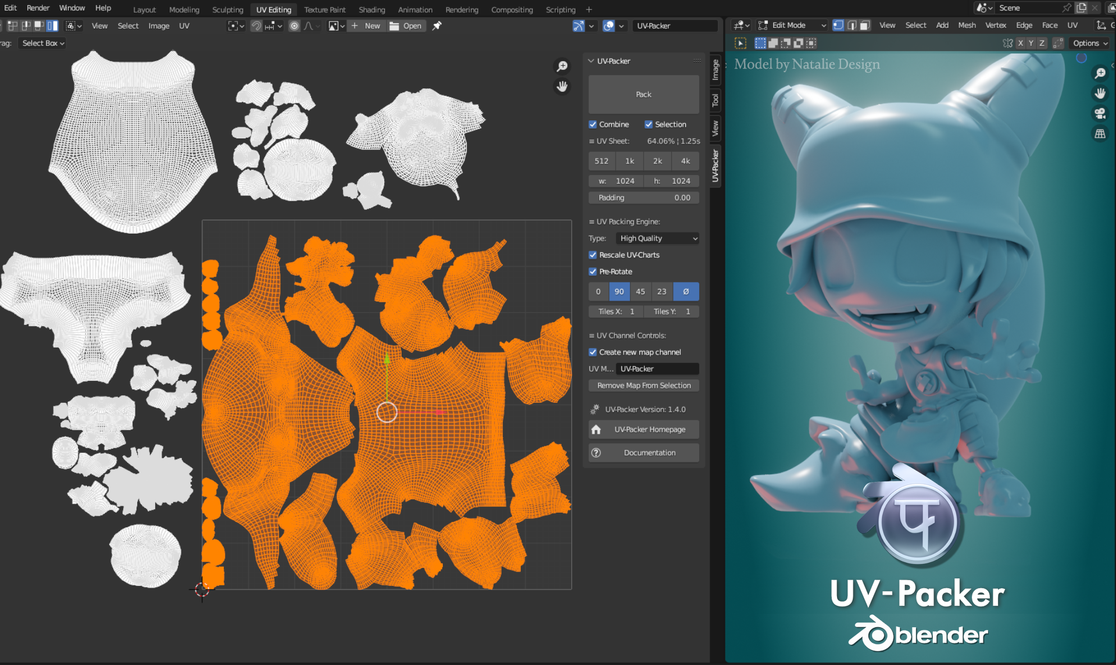Open Render menu
Viewport: 1116px width, 665px height.
click(x=38, y=8)
